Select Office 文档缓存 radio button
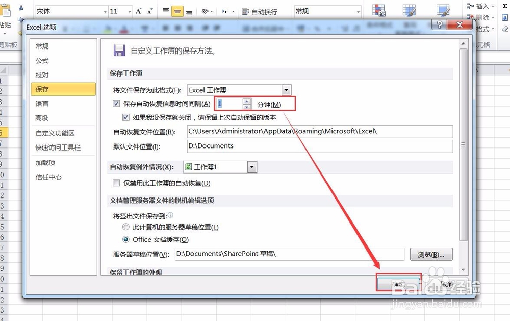This screenshot has height=321, width=510. pos(125,239)
